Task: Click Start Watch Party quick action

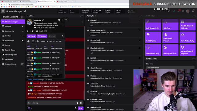Action: [x=187, y=37]
